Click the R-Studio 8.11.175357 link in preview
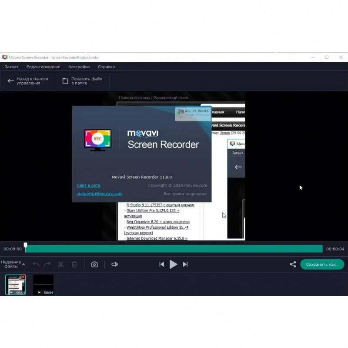348x348 pixels. pos(160,205)
